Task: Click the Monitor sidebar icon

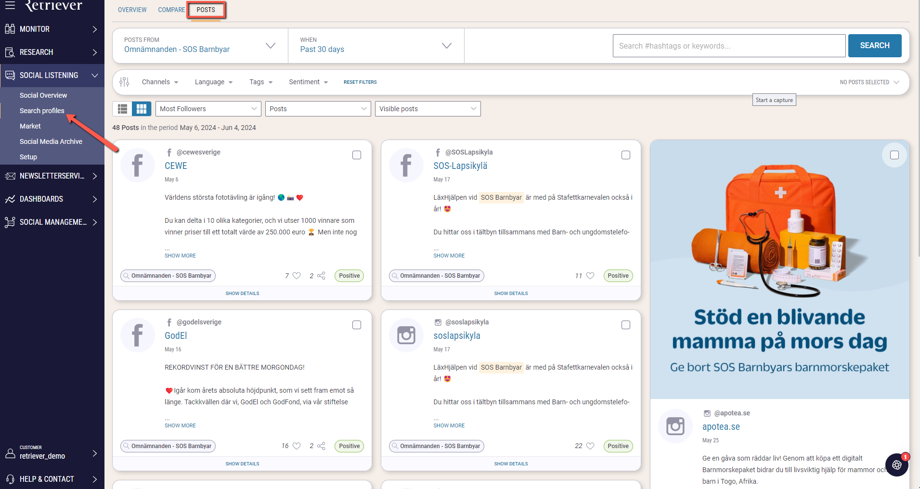Action: point(10,29)
